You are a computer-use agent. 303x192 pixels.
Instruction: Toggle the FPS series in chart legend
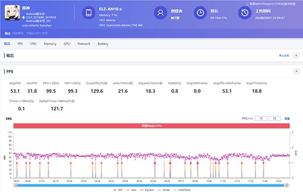coord(118,190)
